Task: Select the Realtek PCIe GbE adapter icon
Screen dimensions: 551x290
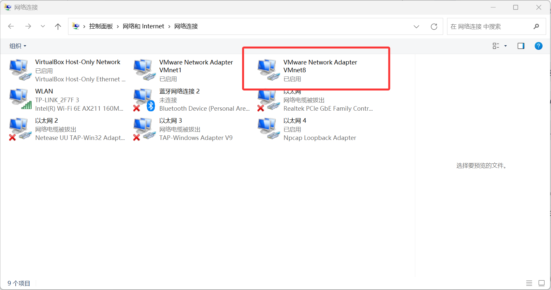Action: pyautogui.click(x=268, y=101)
